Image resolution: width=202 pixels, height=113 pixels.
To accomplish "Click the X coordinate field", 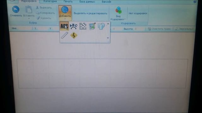I will coord(42,29).
